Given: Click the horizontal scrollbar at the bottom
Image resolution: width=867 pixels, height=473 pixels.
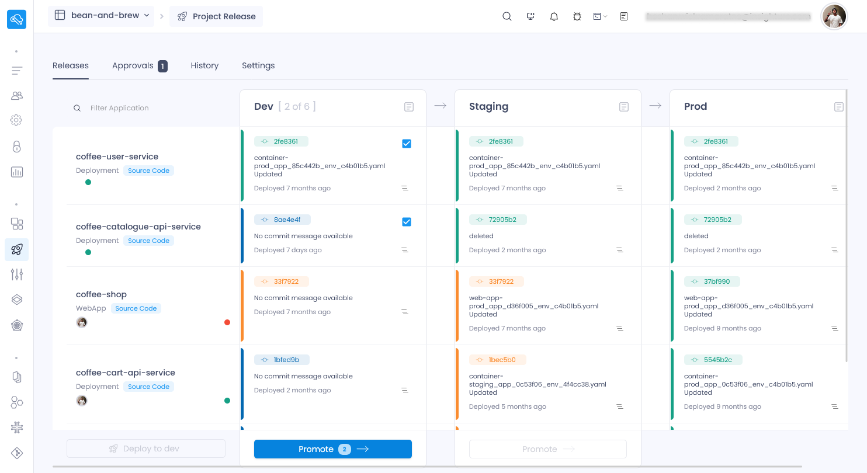Looking at the screenshot, I should point(427,467).
